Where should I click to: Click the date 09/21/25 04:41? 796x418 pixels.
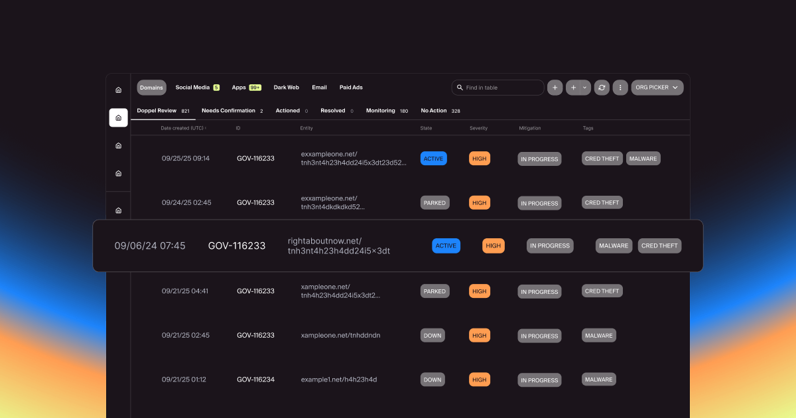(185, 291)
